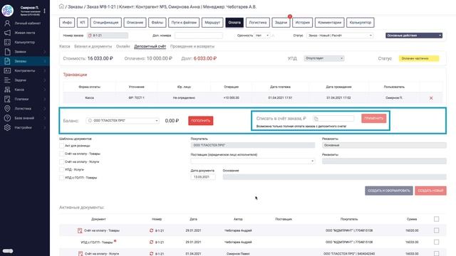
Task: Click the copy icon in the Списать field
Action: point(316,119)
